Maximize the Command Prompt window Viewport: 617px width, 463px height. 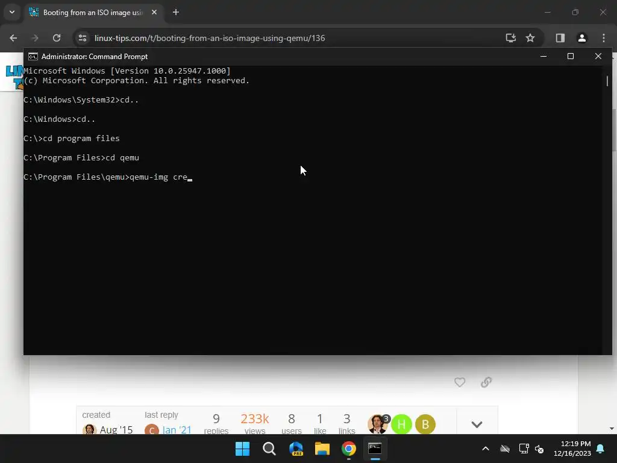(x=571, y=56)
